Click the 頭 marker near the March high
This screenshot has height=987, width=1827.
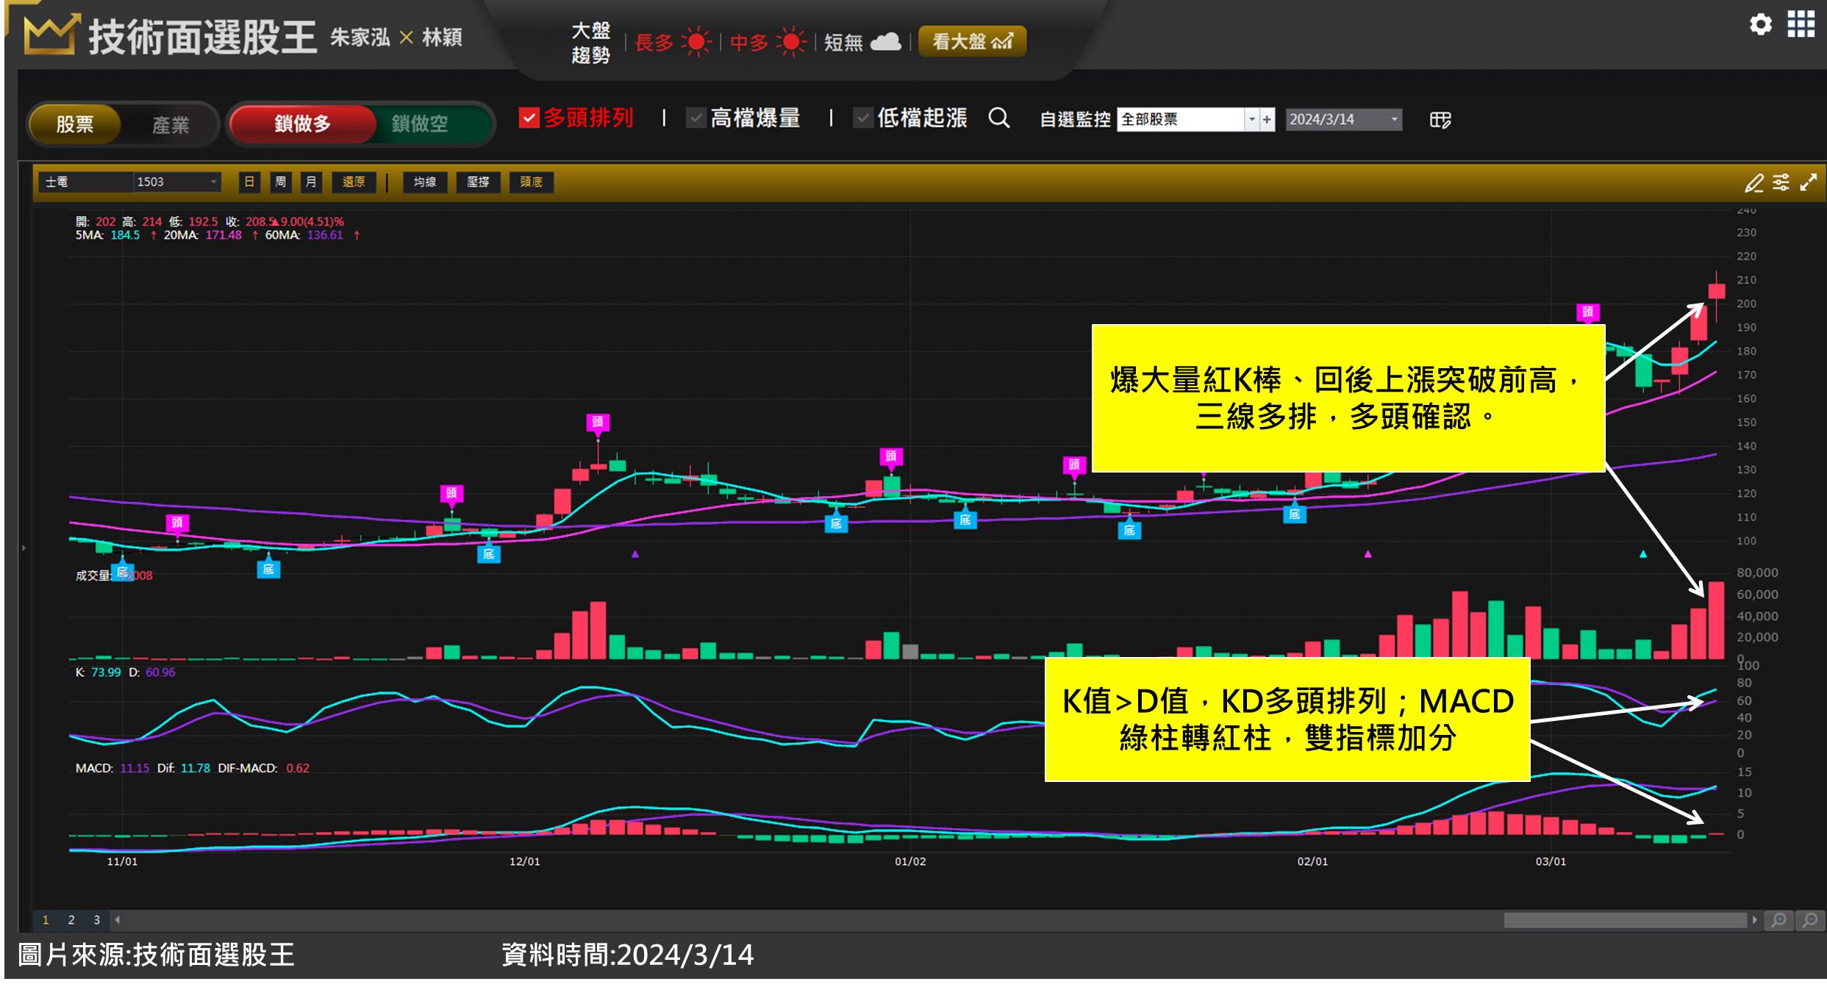click(1587, 312)
